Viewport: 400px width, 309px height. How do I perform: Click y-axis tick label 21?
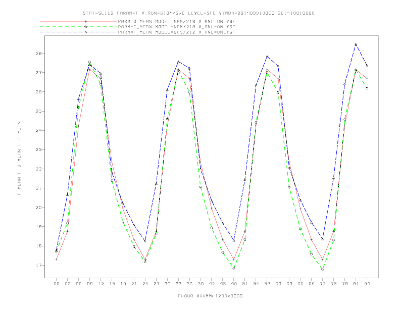pyautogui.click(x=39, y=188)
